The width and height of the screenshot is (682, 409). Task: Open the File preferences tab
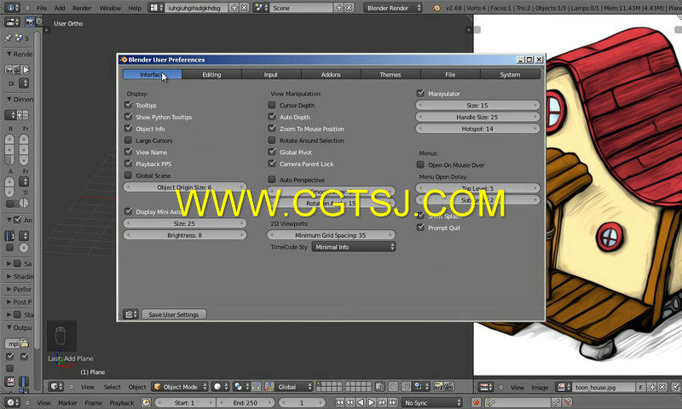click(x=450, y=74)
